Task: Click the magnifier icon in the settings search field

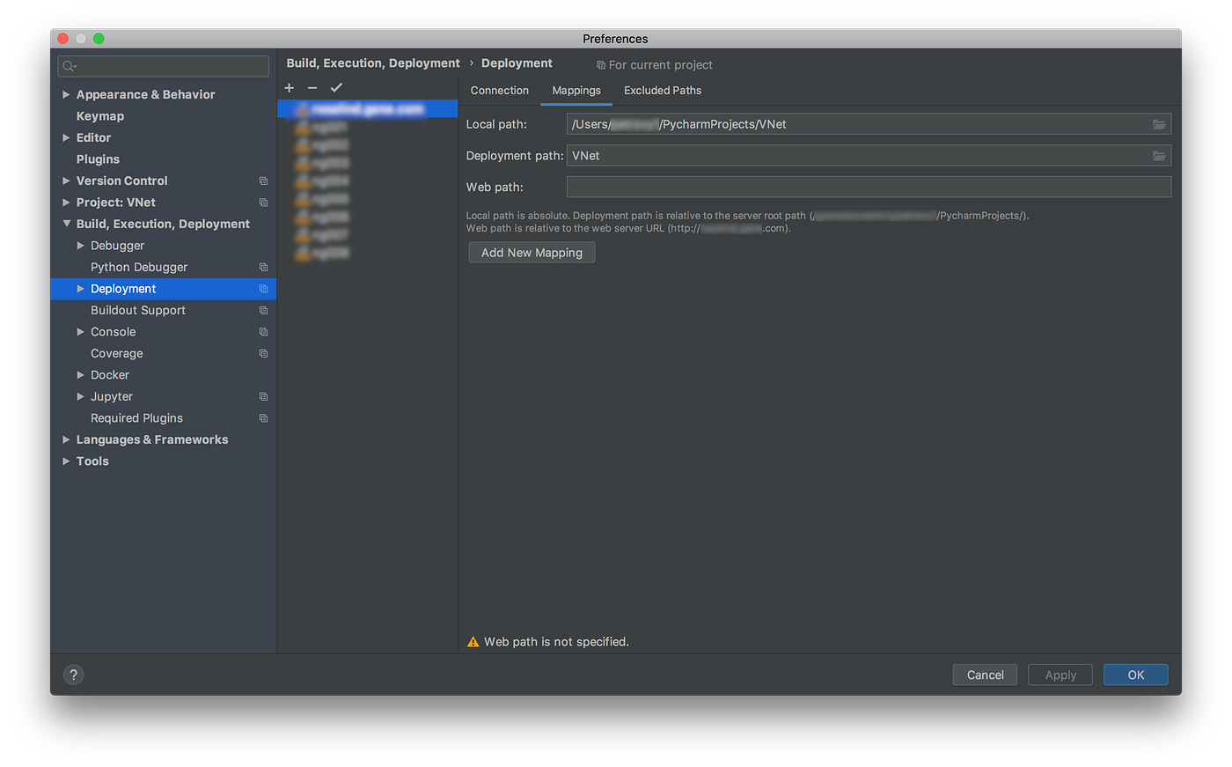Action: coord(66,66)
